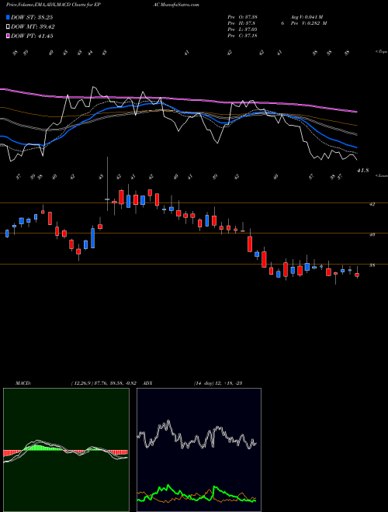Screen dimensions: 388x512
Task: Click the 'AC MunafaSutra.com' text
Action: [175, 5]
